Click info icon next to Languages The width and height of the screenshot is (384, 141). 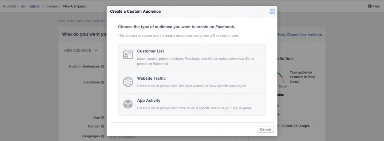point(103,137)
